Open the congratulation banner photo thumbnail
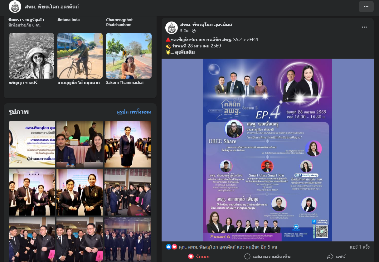Viewport: 379px width, 262px height. coord(32,144)
